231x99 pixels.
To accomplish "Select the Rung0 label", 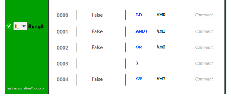I will tap(36, 27).
